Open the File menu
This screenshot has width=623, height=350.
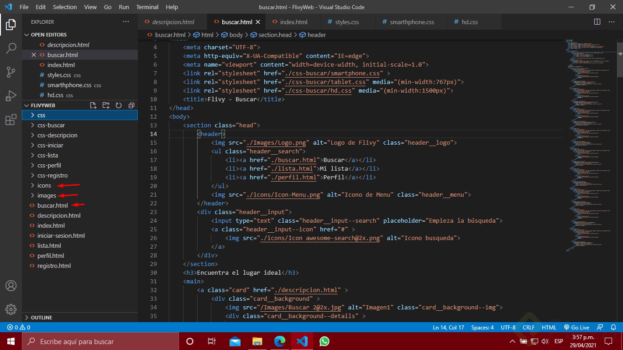coord(24,7)
